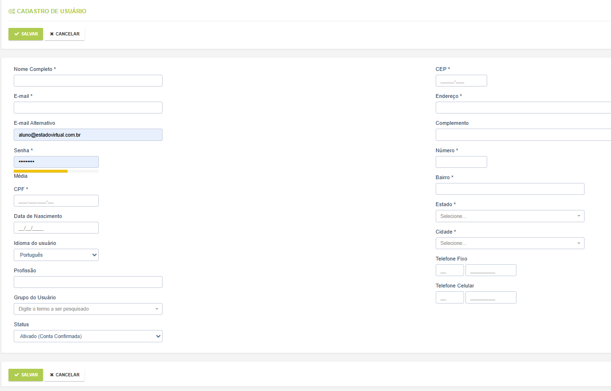
Task: Open the Idioma do usuário dropdown
Action: click(56, 255)
